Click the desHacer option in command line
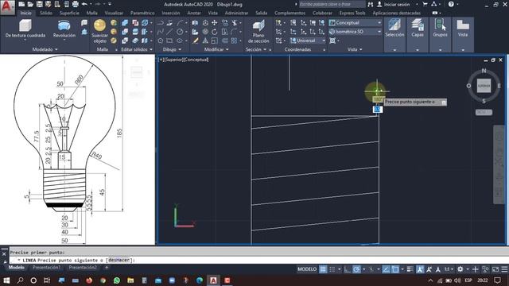Viewport: 509px width, 286px height. click(119, 260)
